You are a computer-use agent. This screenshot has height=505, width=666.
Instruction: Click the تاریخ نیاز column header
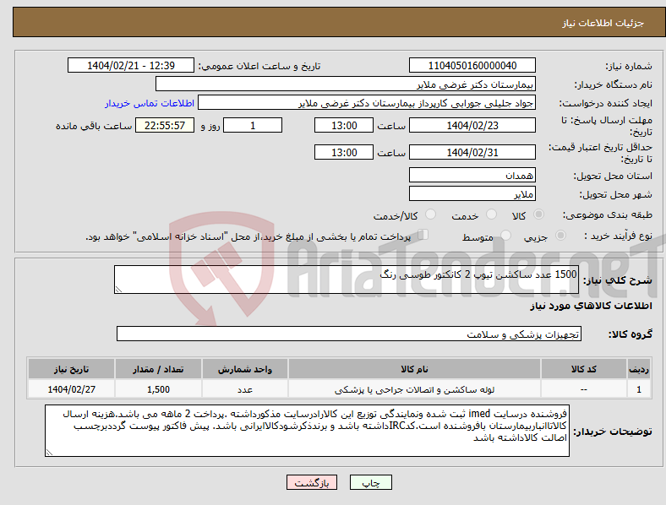71,369
